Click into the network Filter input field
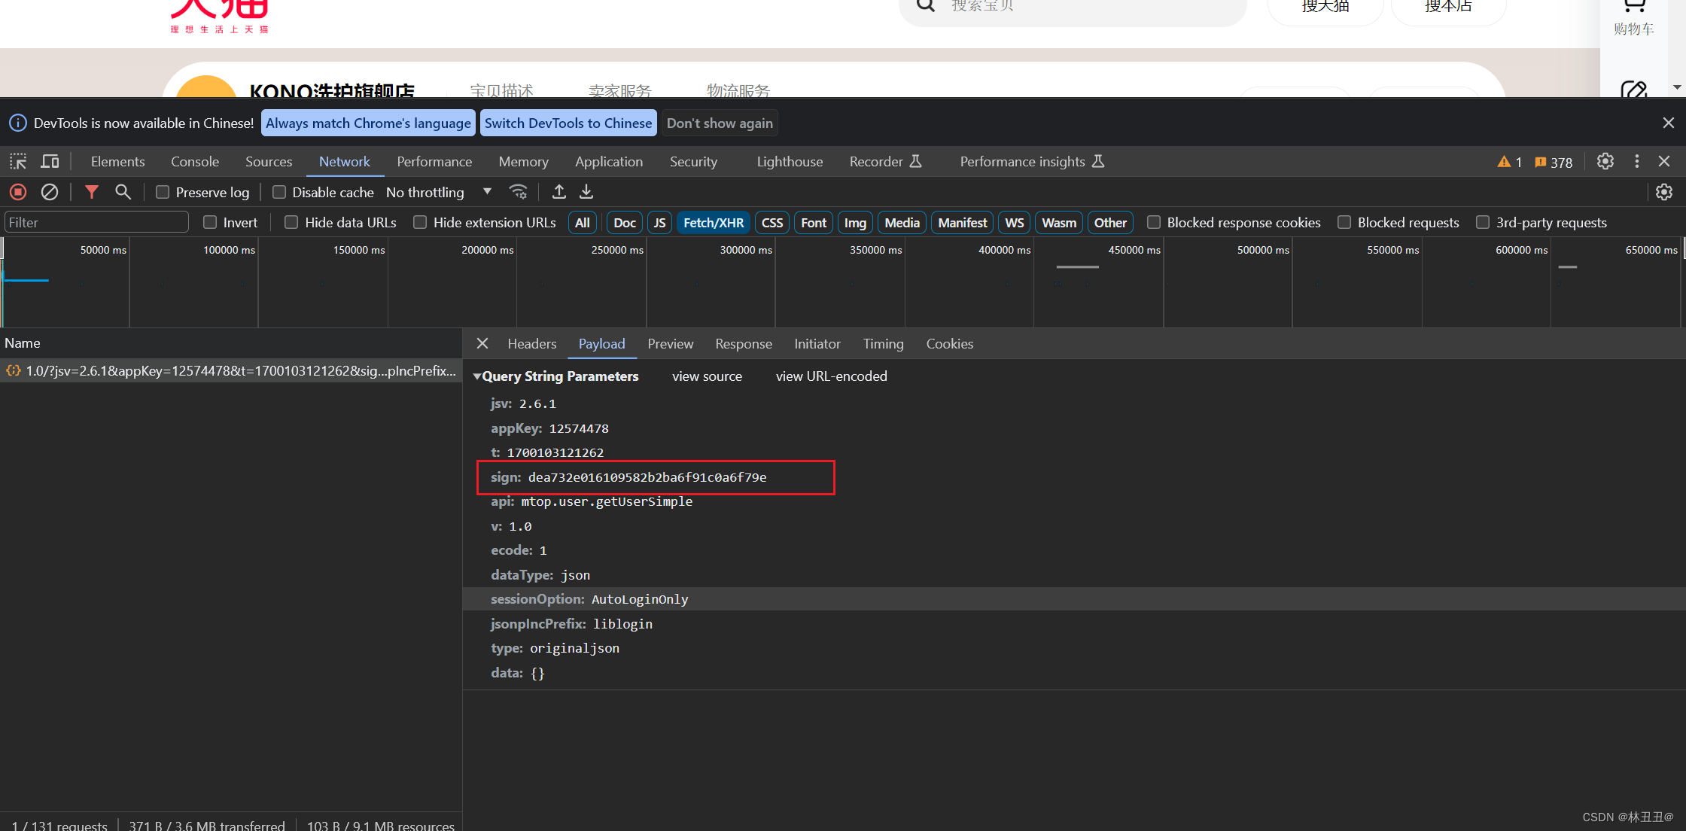The width and height of the screenshot is (1686, 831). click(x=96, y=222)
